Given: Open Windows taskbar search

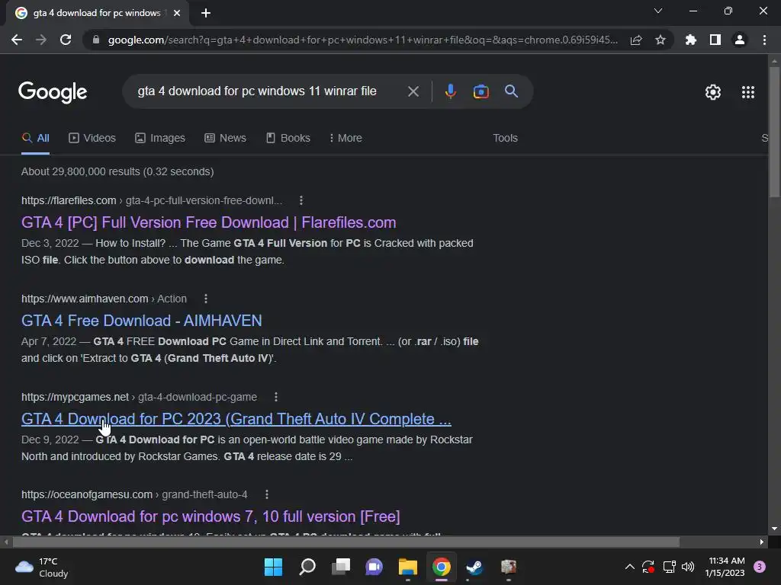Looking at the screenshot, I should pyautogui.click(x=307, y=567).
